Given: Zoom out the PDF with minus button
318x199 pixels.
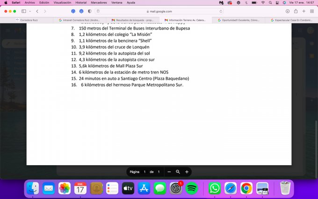Looking at the screenshot, I should [169, 172].
